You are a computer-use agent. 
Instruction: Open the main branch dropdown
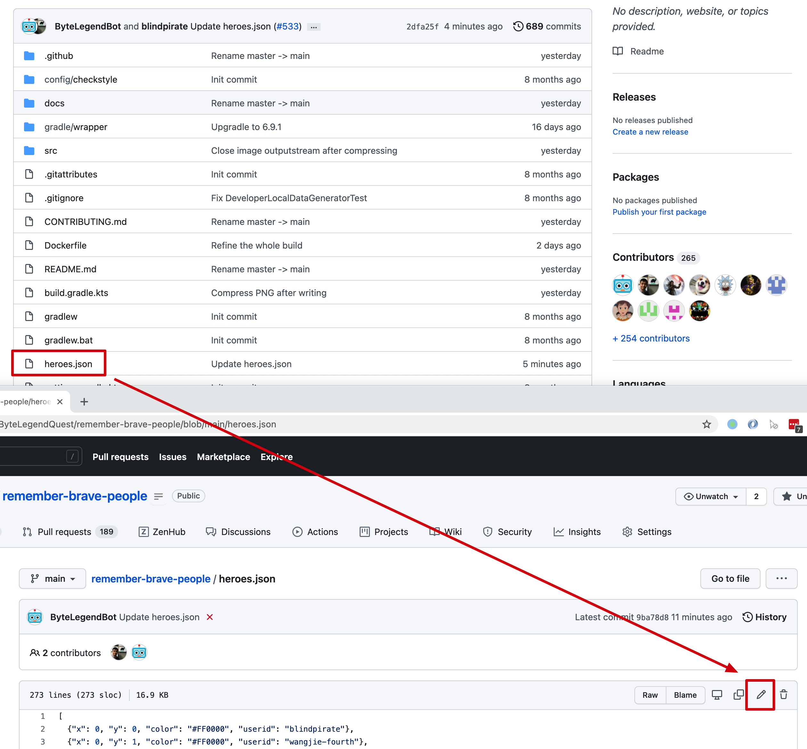pyautogui.click(x=53, y=579)
